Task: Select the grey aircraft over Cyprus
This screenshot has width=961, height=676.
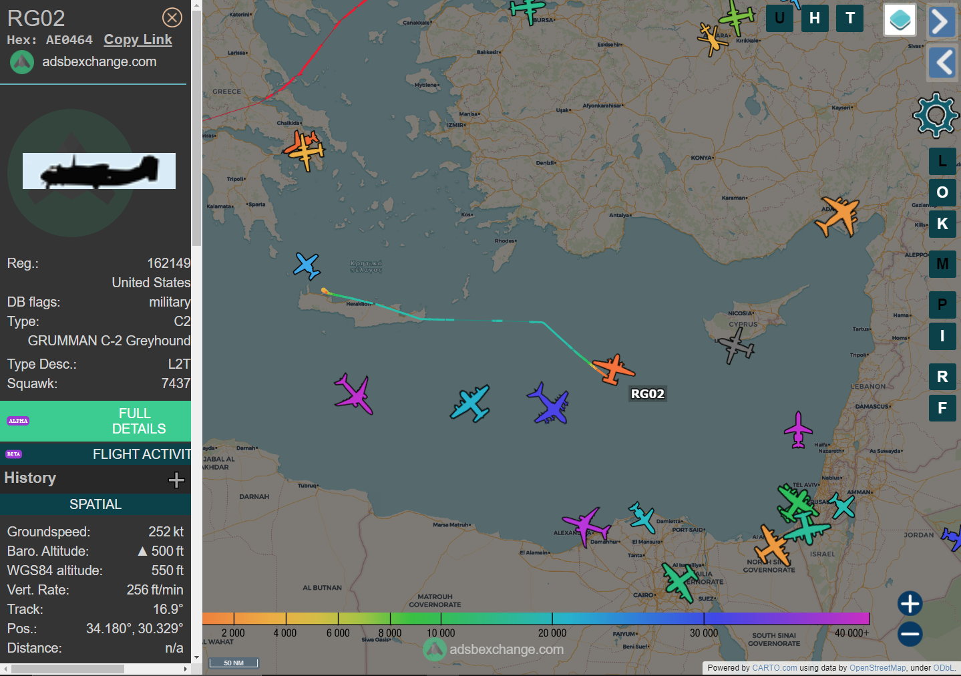Action: (736, 346)
